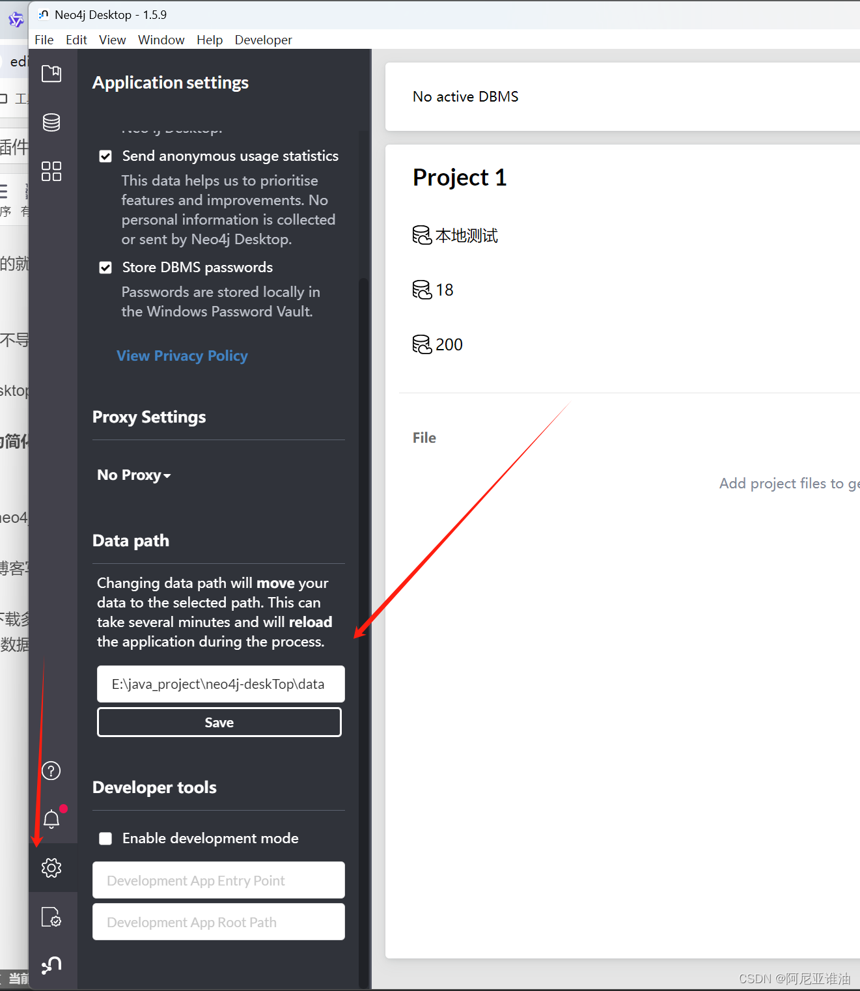Select the 本地测试 DBMS entry

click(x=455, y=235)
